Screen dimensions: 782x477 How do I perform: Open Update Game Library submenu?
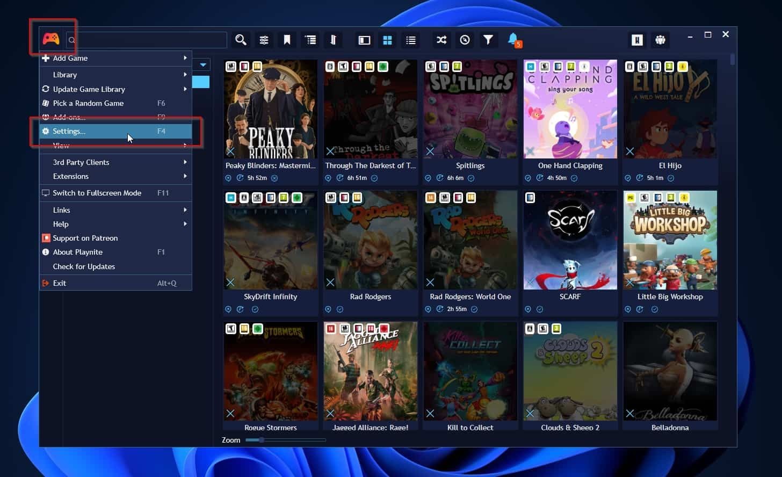tap(115, 89)
